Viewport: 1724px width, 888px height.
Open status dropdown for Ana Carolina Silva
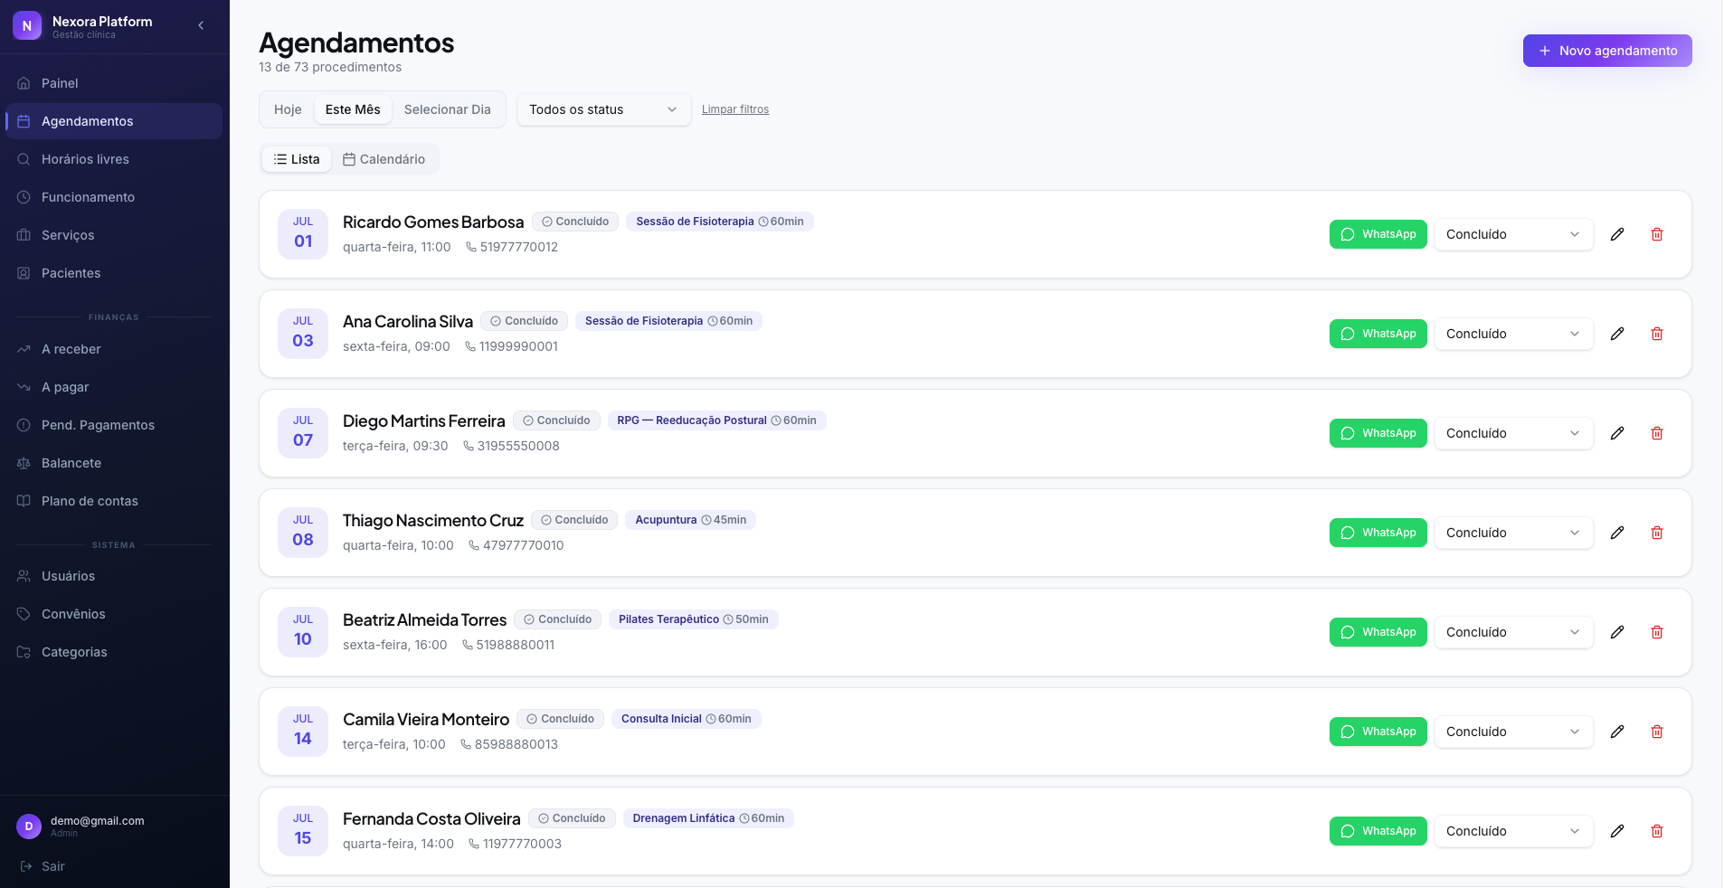point(1513,334)
